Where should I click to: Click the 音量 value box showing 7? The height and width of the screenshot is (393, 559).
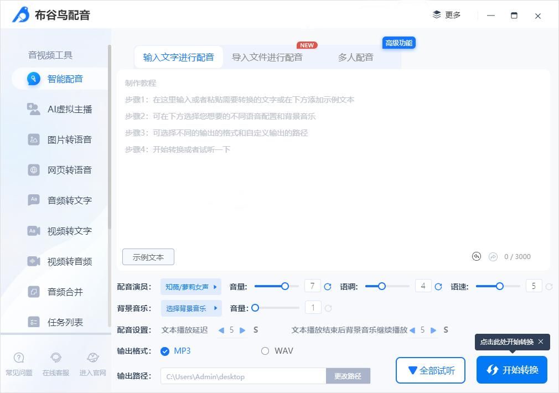click(313, 286)
